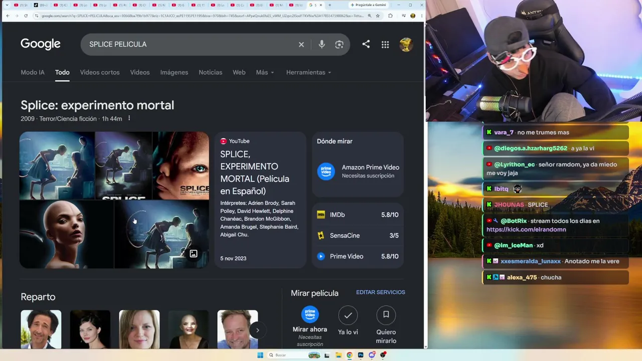Image resolution: width=642 pixels, height=361 pixels.
Task: Switch to the Imágenes tab
Action: click(x=174, y=72)
